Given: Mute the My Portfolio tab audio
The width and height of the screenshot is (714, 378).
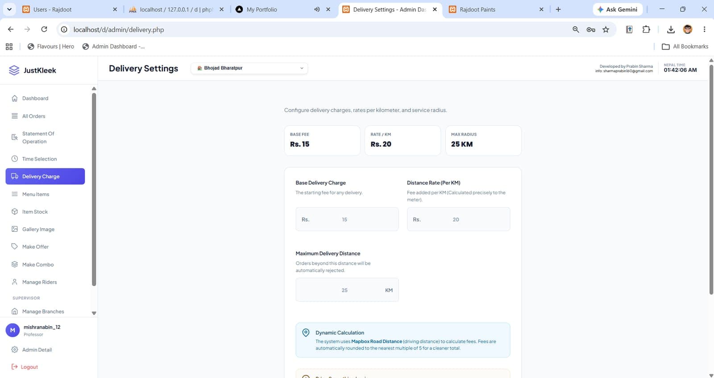Looking at the screenshot, I should tap(317, 9).
